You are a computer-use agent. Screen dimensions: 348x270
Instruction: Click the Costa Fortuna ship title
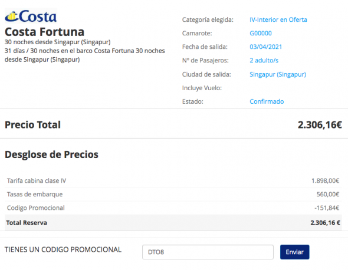(x=44, y=32)
